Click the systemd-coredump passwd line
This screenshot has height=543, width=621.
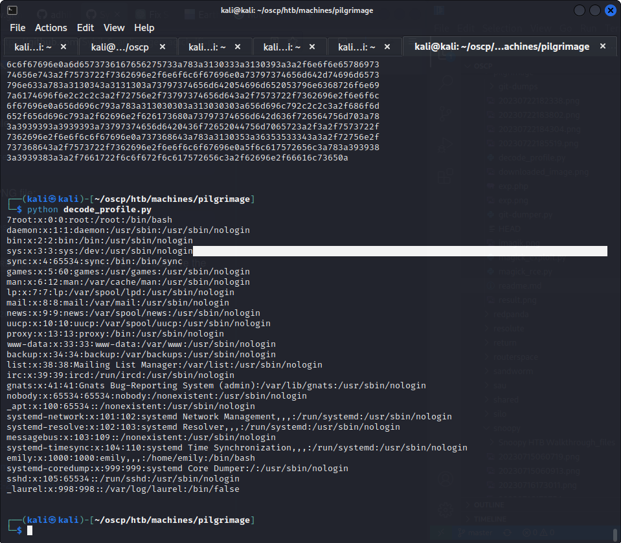tap(177, 468)
